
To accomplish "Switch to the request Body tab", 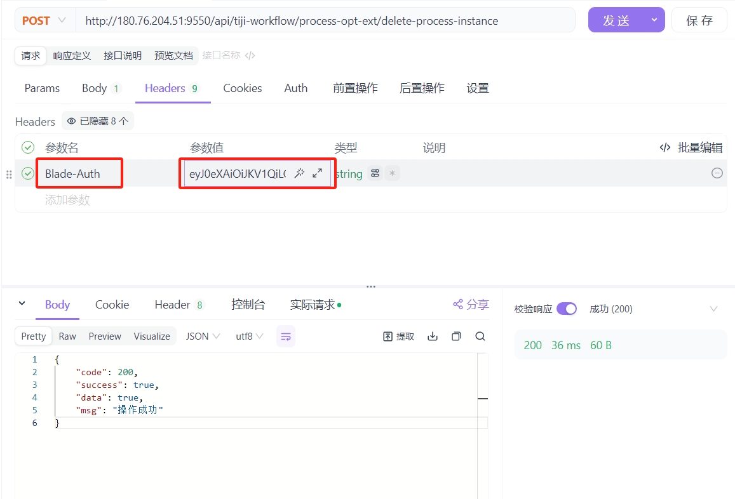I will 102,88.
